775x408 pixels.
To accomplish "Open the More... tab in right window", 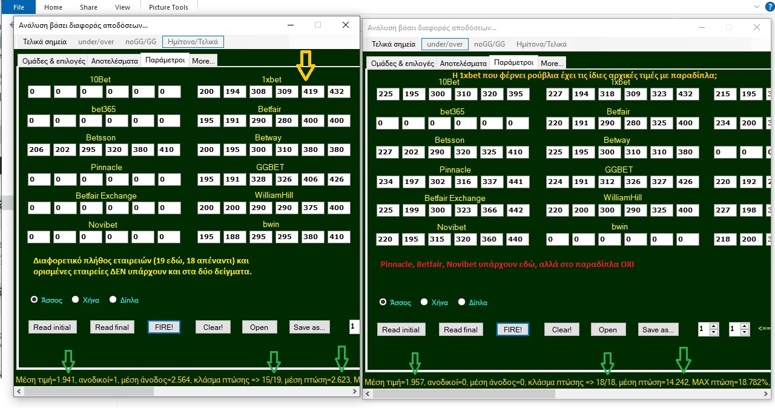I will click(552, 63).
